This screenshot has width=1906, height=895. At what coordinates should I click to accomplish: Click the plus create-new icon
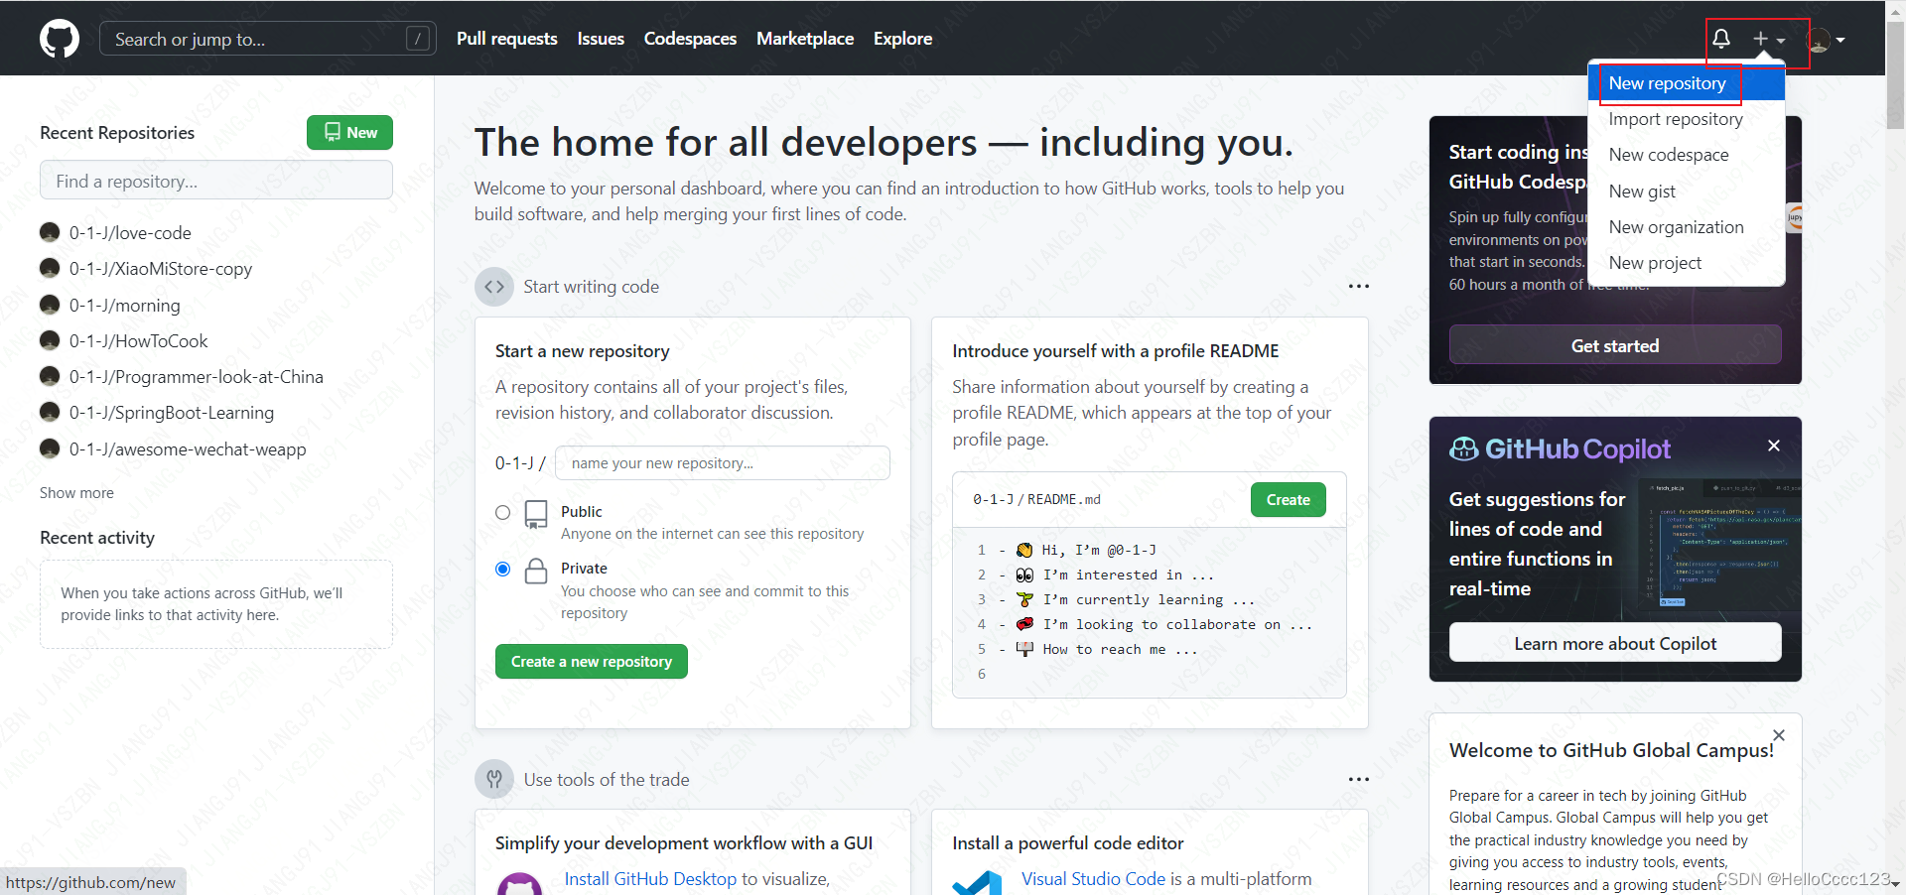(x=1760, y=39)
